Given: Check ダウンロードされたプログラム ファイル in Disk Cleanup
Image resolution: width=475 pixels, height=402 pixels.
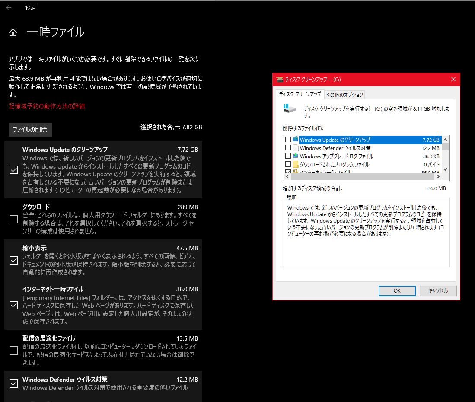Looking at the screenshot, I should 288,164.
